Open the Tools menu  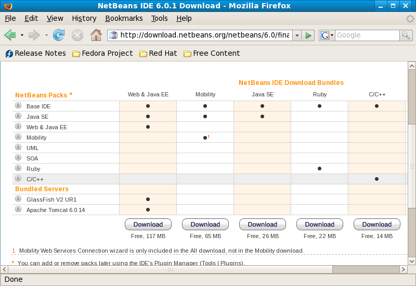click(160, 18)
